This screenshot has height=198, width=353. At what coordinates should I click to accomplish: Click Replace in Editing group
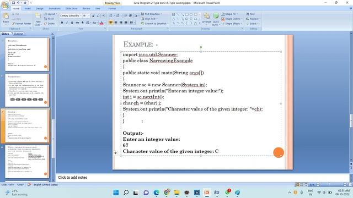pyautogui.click(x=253, y=19)
